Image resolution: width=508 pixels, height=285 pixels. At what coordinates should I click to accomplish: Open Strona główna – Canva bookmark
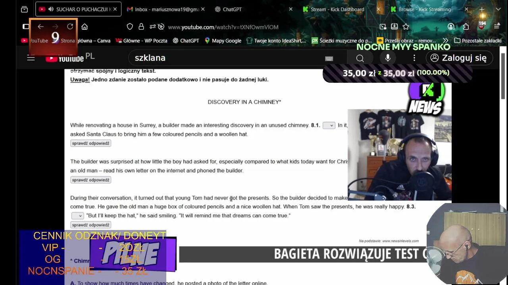(x=82, y=40)
